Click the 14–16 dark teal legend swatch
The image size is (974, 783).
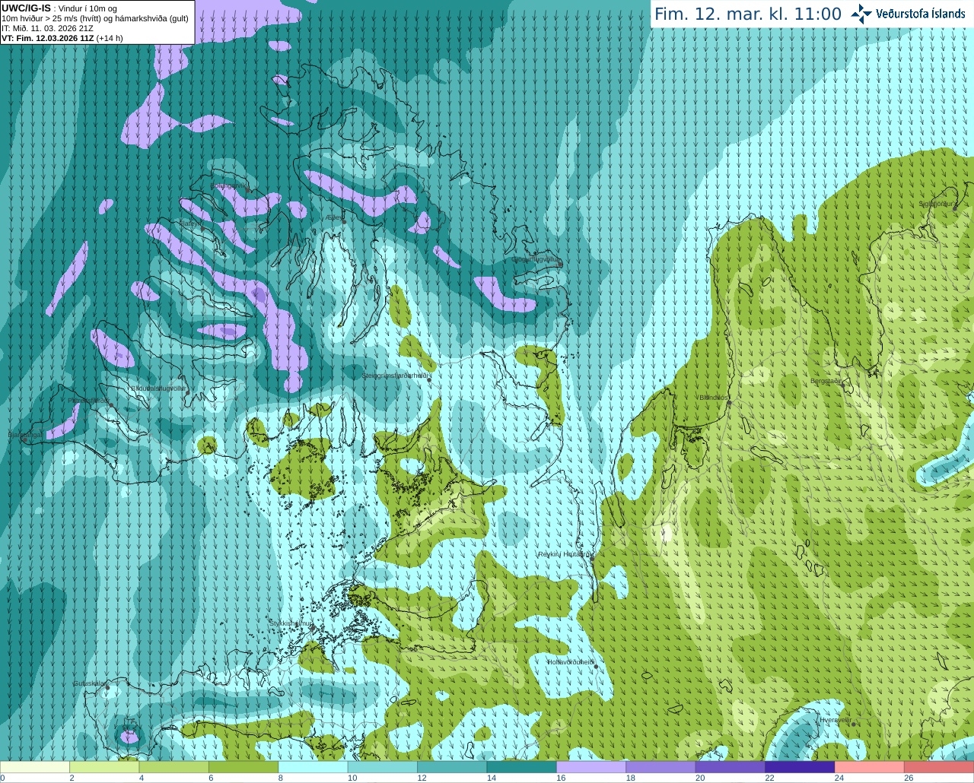522,767
